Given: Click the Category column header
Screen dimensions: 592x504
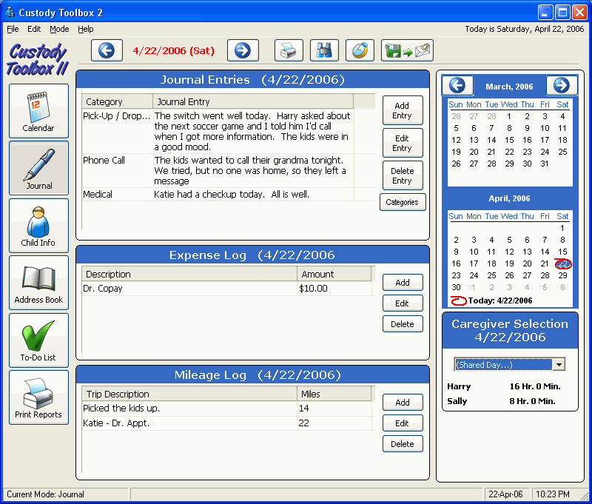Looking at the screenshot, I should [x=118, y=101].
